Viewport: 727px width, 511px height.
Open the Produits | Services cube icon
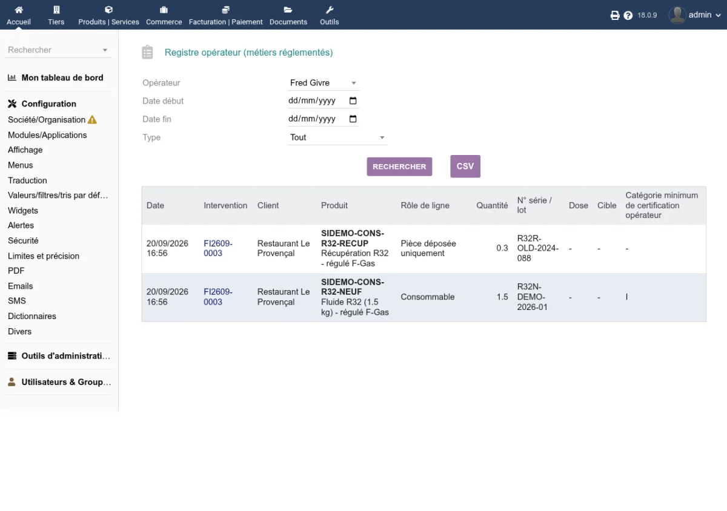[108, 10]
